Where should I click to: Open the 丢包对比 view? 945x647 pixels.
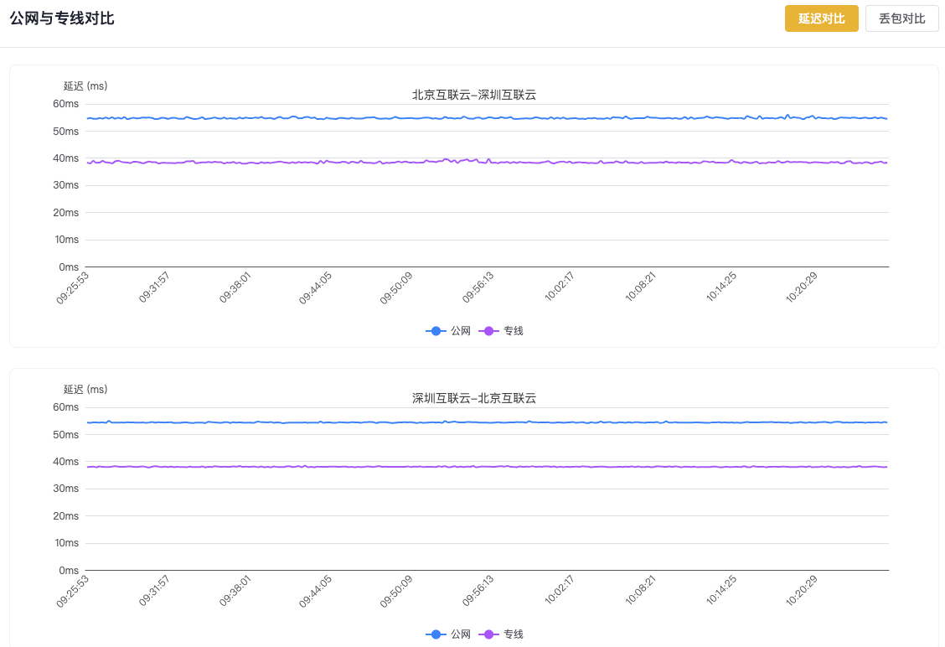pos(901,18)
